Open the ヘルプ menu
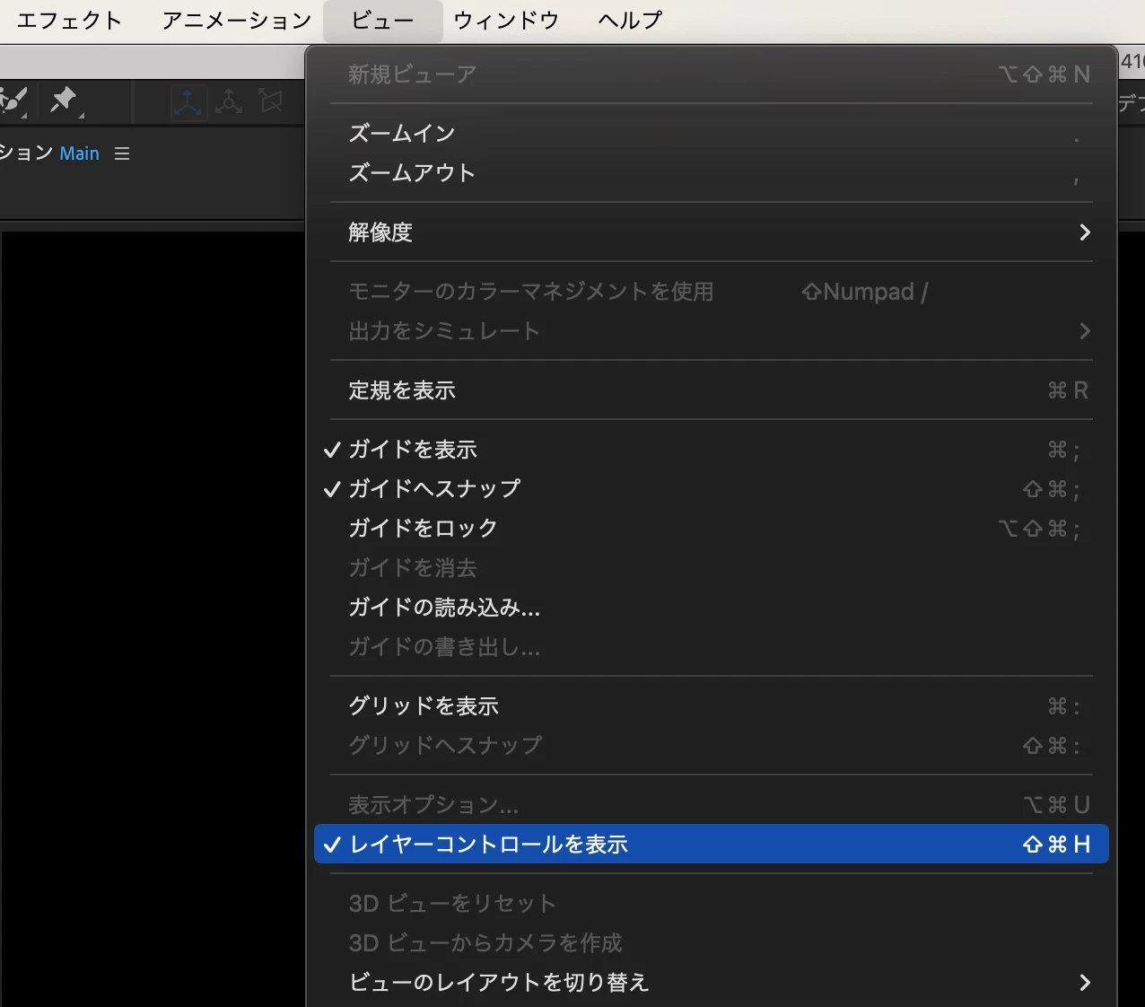 [x=630, y=21]
